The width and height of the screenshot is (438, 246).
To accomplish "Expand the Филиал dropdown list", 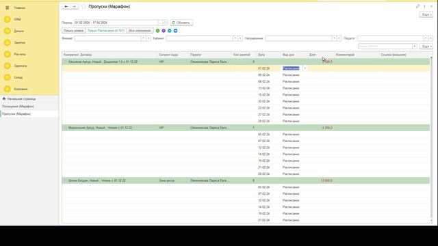I will click(x=143, y=38).
